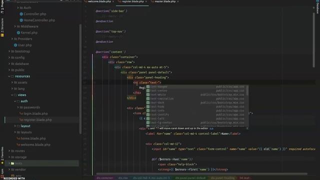Expand the layouts folder
The width and height of the screenshot is (320, 180).
[x=15, y=132]
